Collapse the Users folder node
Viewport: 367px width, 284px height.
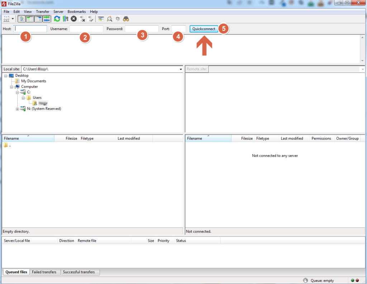pos(23,98)
